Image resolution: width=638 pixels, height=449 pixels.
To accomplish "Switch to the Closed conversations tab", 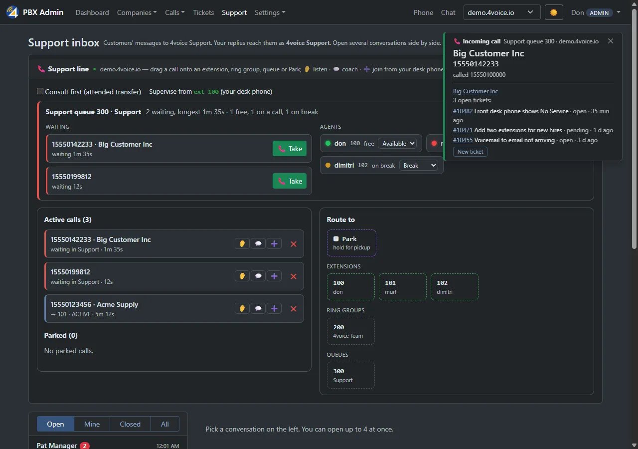I will [x=130, y=424].
